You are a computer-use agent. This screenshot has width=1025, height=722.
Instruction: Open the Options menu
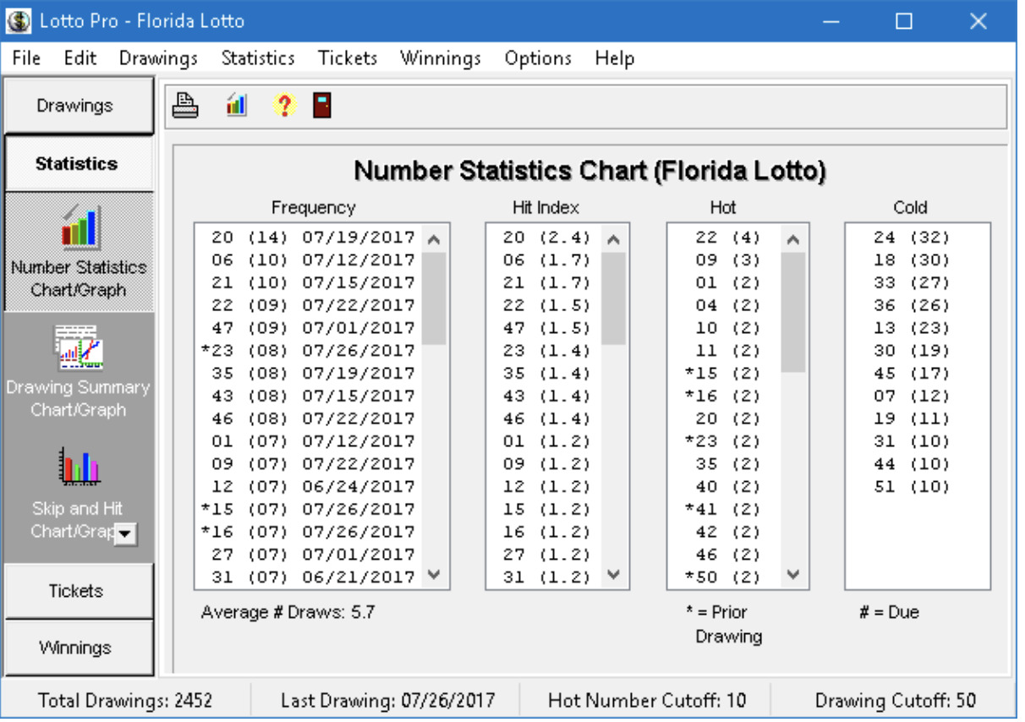pos(538,58)
